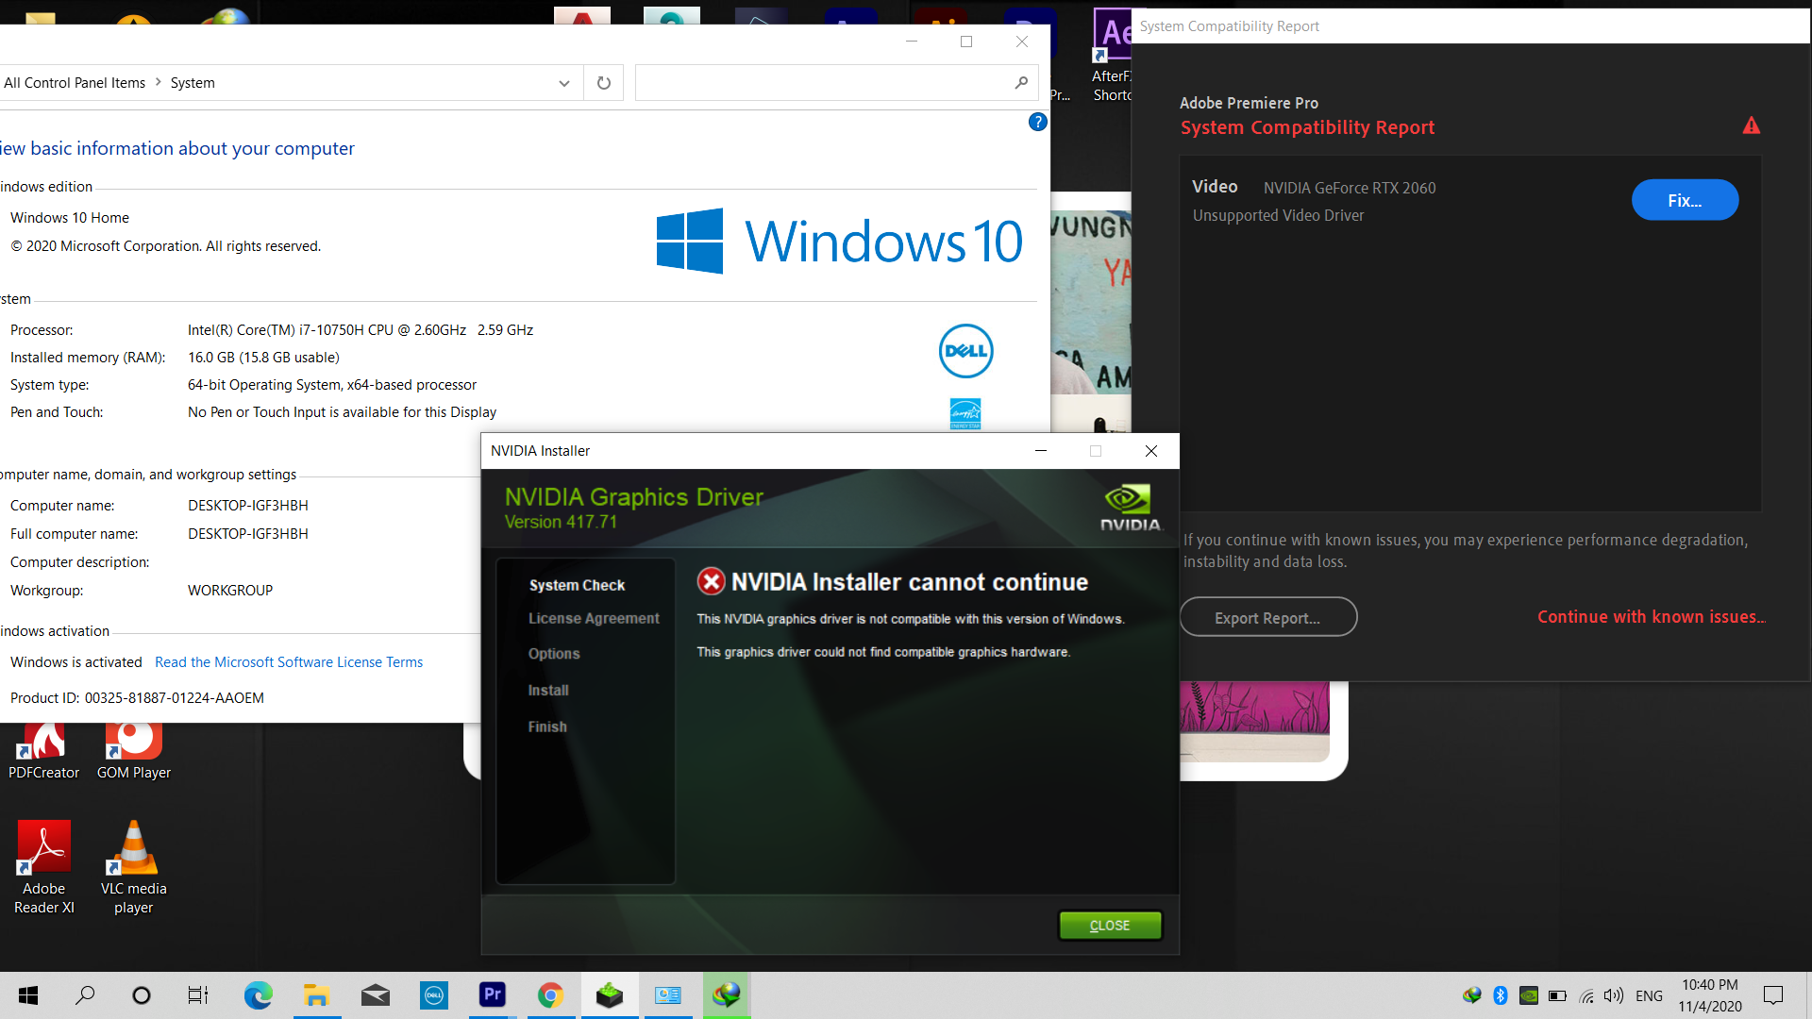Go to All Control Panel Items breadcrumb
This screenshot has height=1019, width=1812.
coord(75,83)
